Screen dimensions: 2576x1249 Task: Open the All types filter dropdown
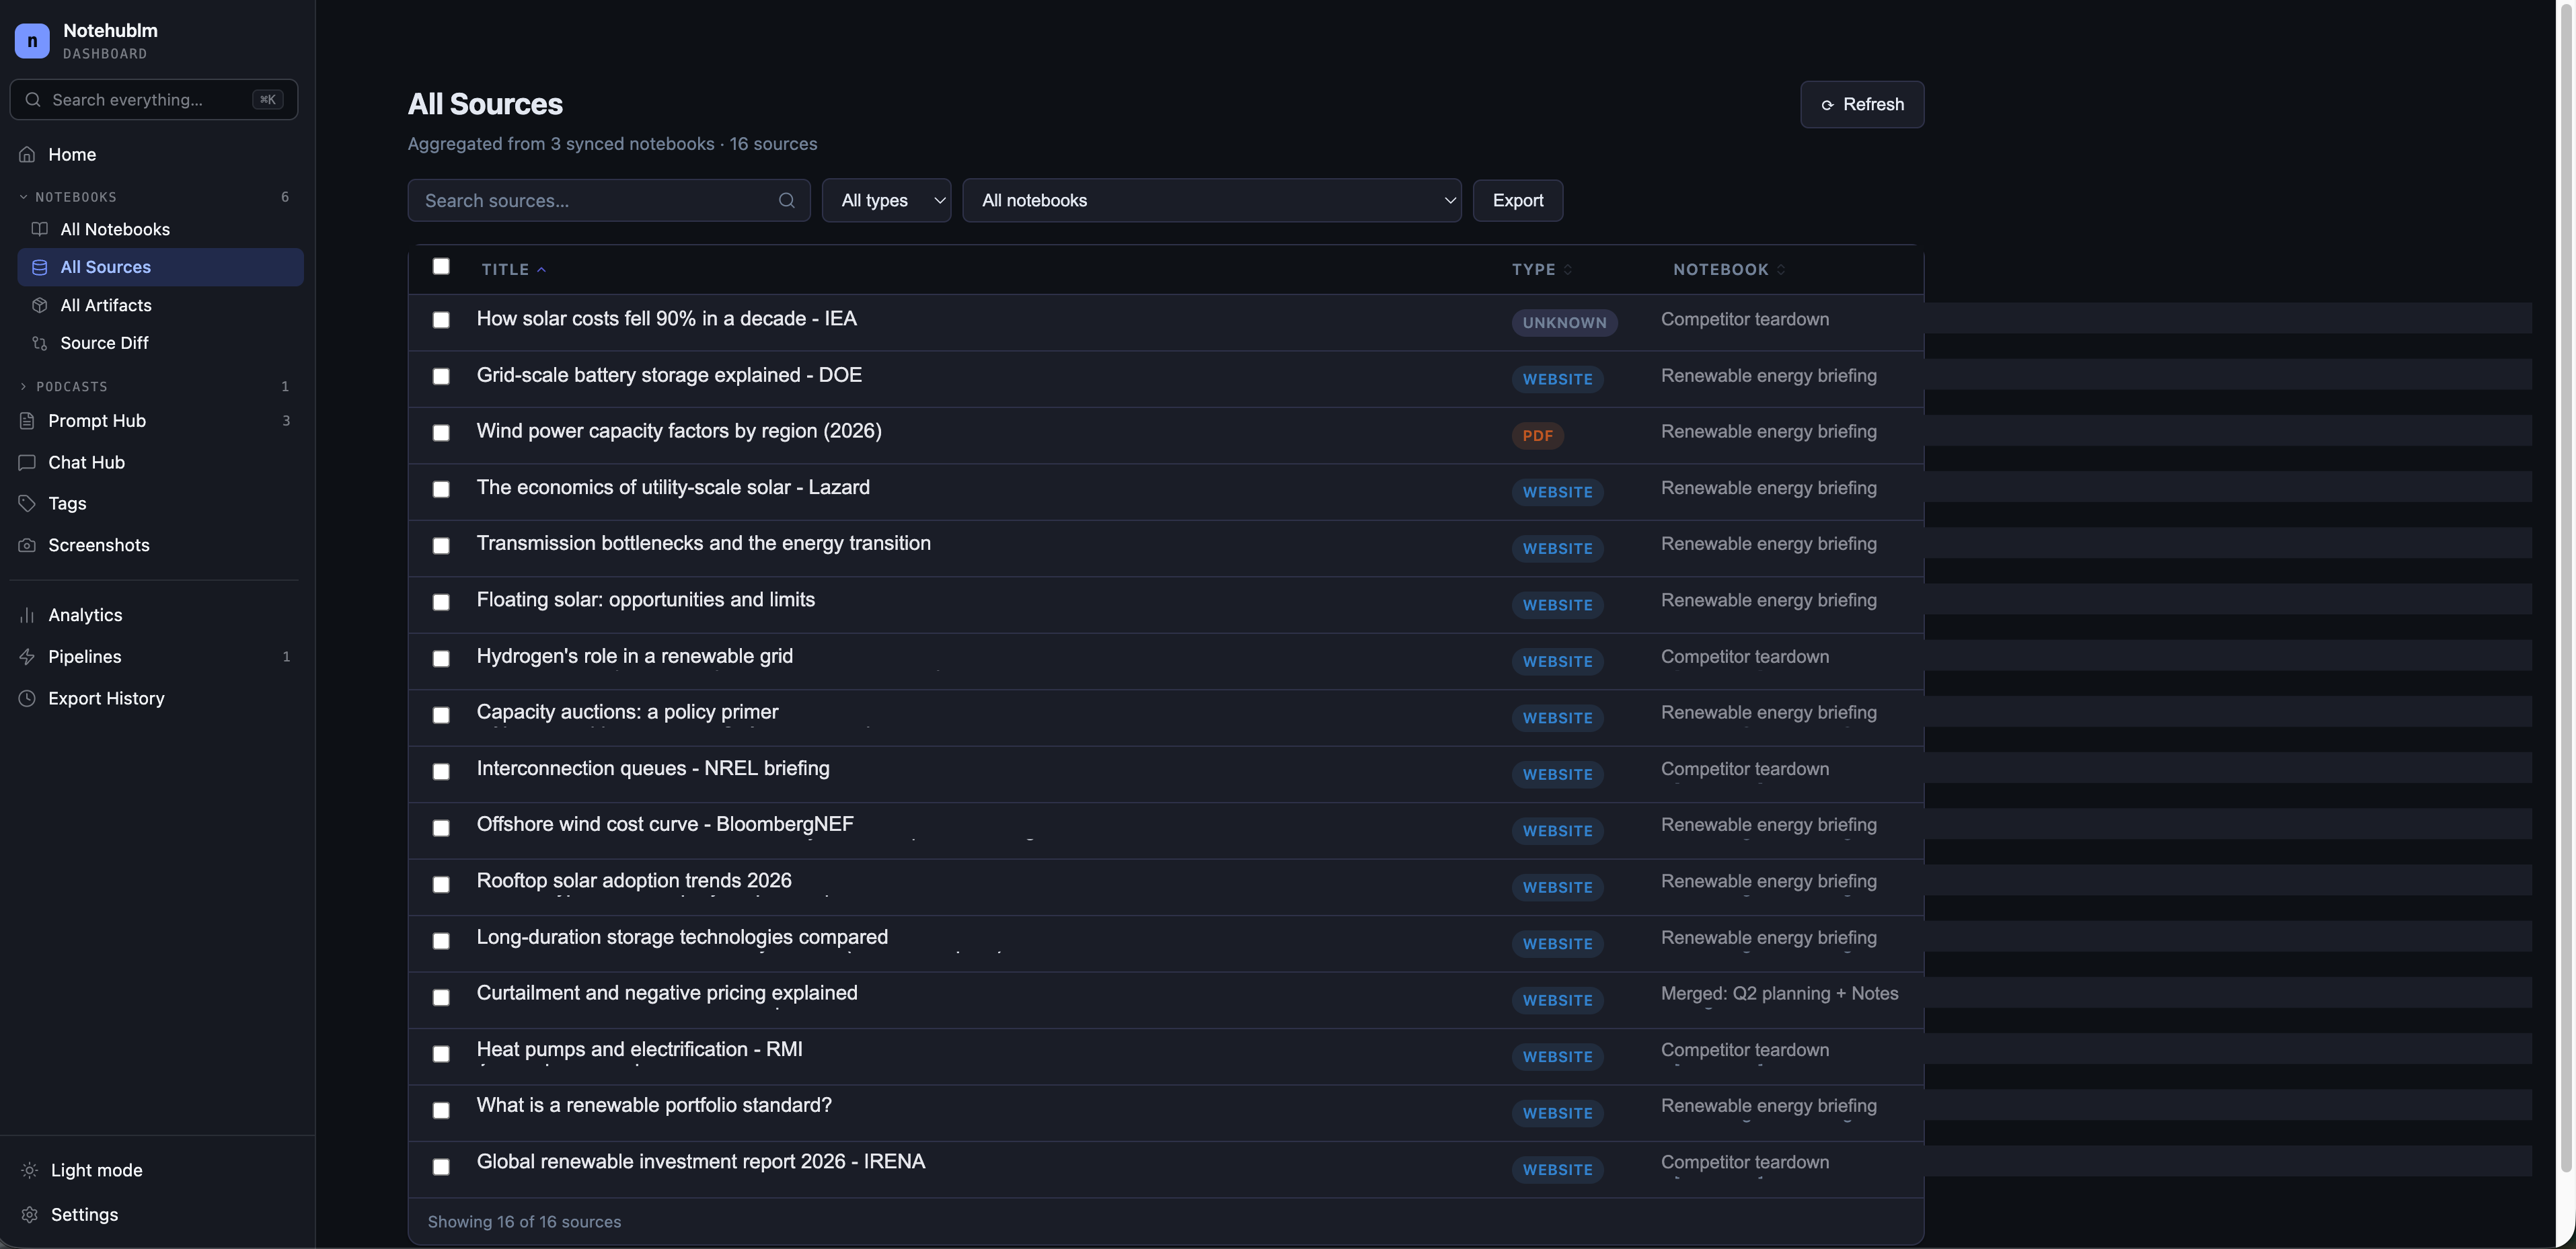pos(886,201)
